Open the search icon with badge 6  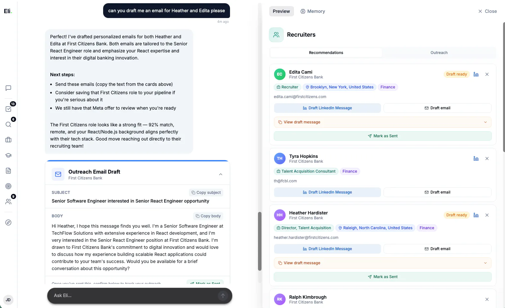8,124
